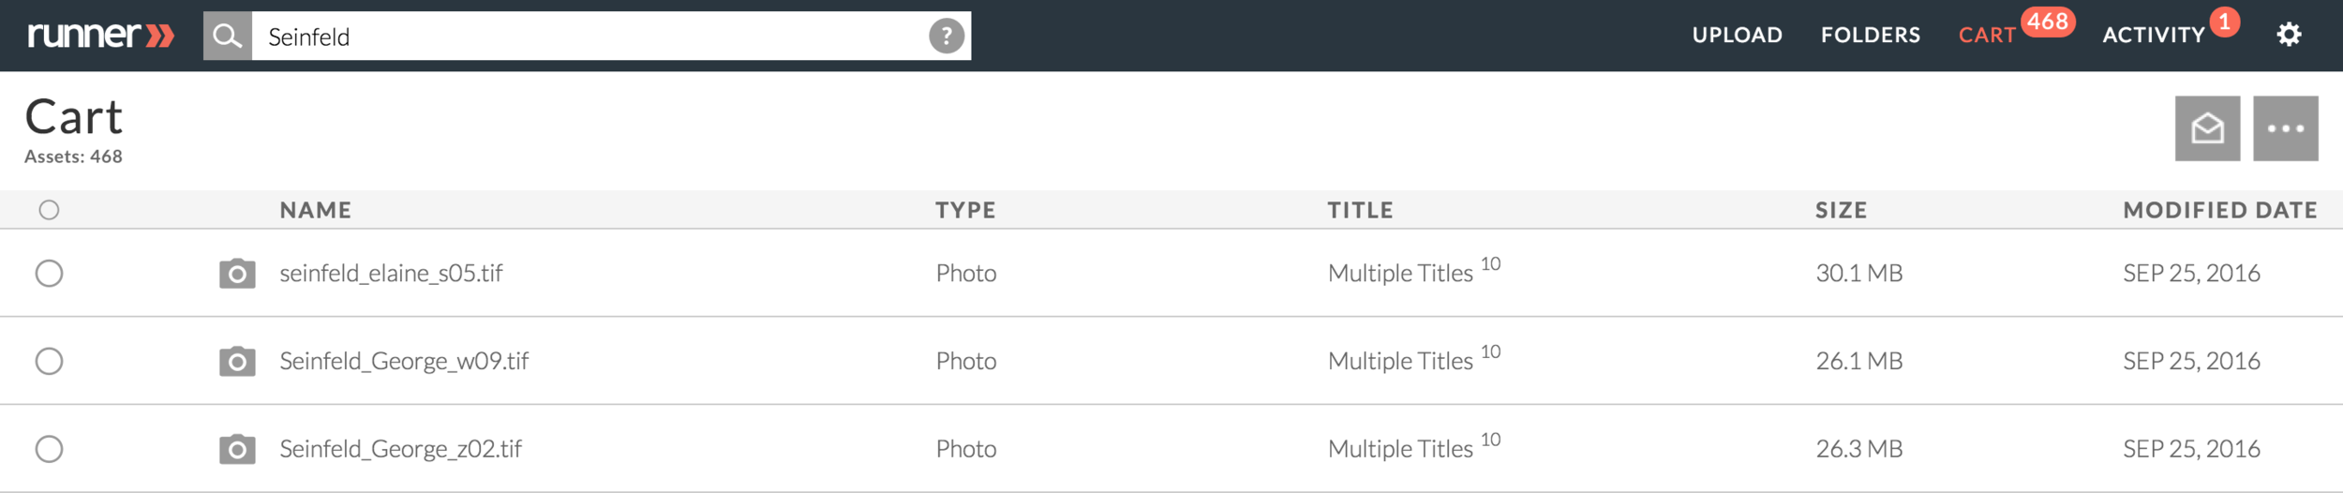Open the settings gear icon
The height and width of the screenshot is (493, 2343).
pos(2289,35)
